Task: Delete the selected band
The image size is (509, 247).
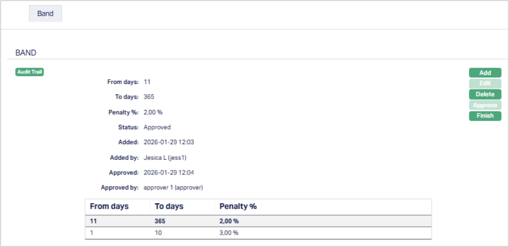Action: click(485, 94)
